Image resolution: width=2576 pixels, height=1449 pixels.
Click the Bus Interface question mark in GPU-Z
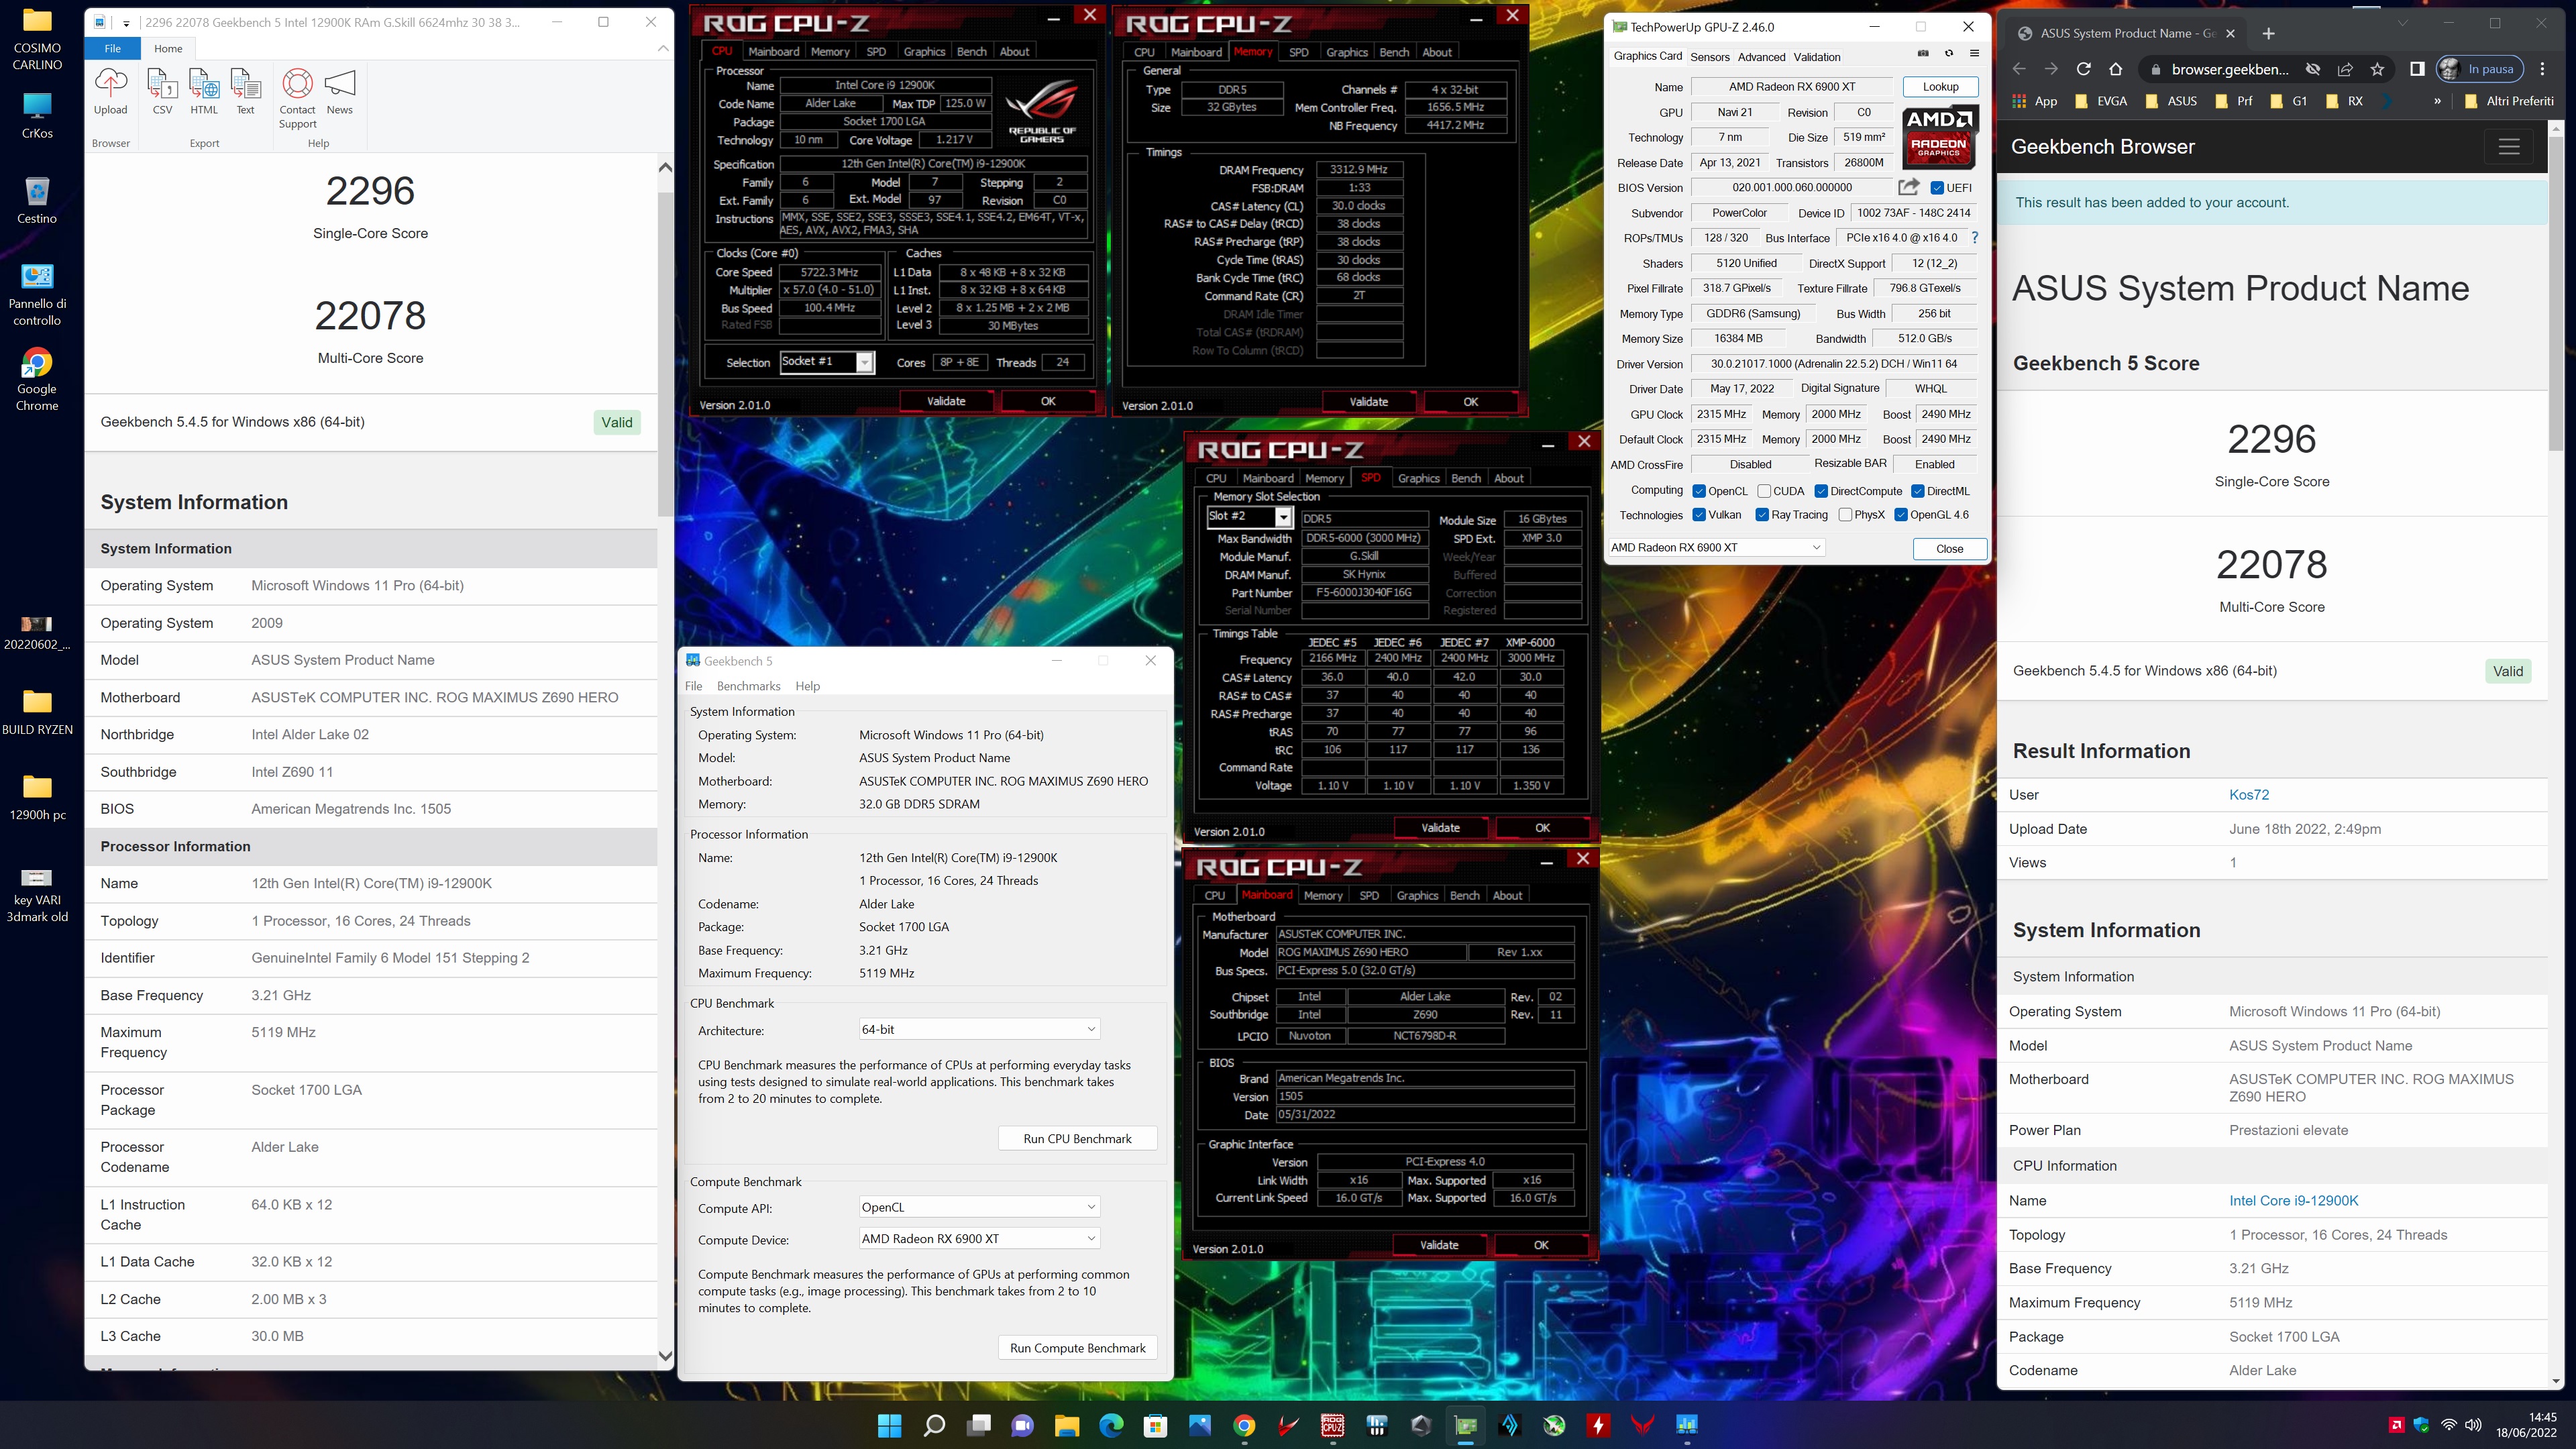click(1974, 238)
